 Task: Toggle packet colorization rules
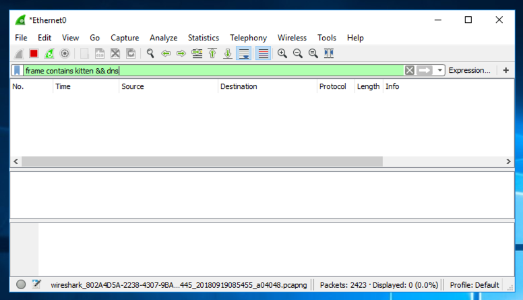[263, 53]
